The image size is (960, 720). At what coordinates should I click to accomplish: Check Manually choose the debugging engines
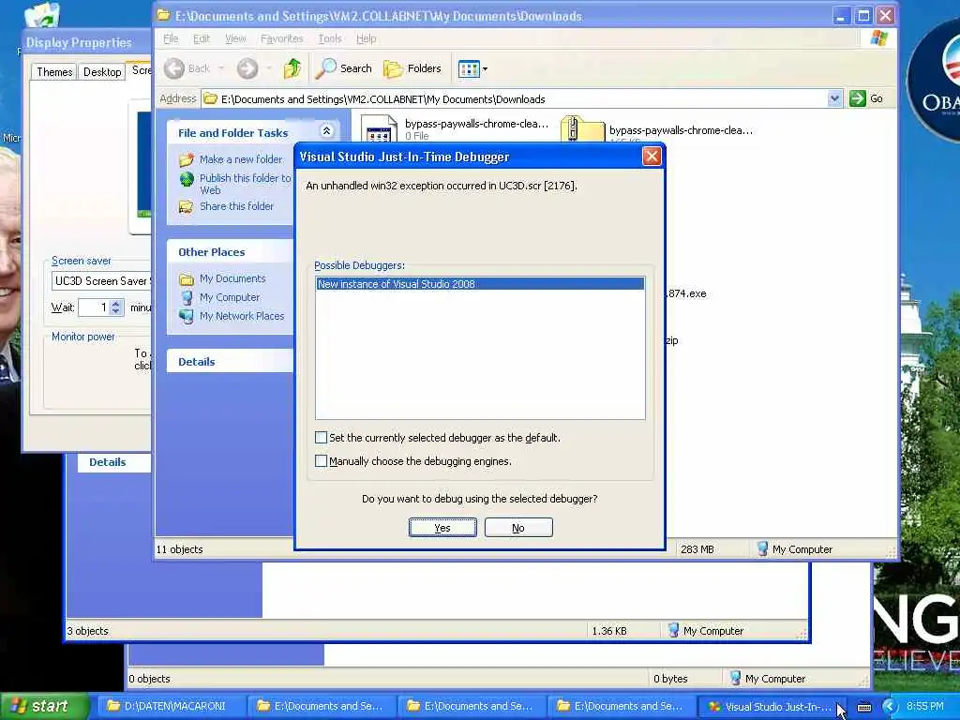point(321,460)
